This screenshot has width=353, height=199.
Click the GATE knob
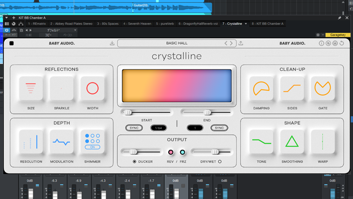[x=322, y=88]
